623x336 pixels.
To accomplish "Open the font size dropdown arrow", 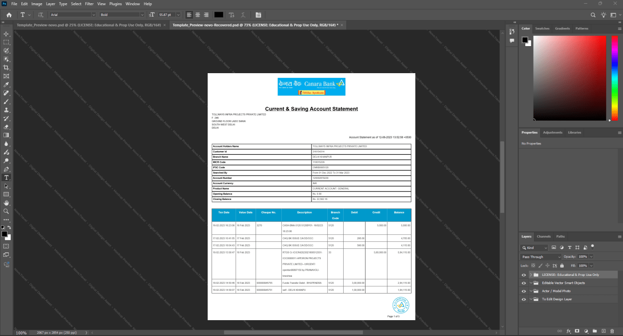I will 178,15.
